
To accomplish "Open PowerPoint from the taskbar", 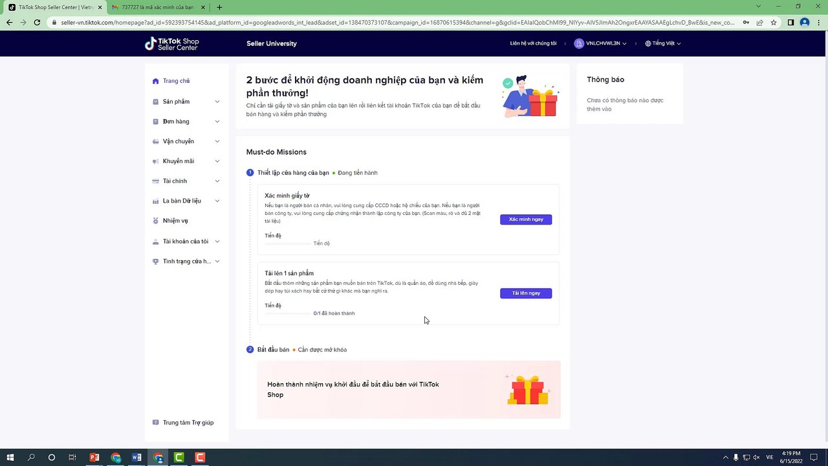I will click(x=94, y=458).
